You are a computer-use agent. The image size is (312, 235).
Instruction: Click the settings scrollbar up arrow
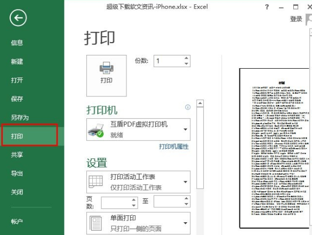pos(200,103)
